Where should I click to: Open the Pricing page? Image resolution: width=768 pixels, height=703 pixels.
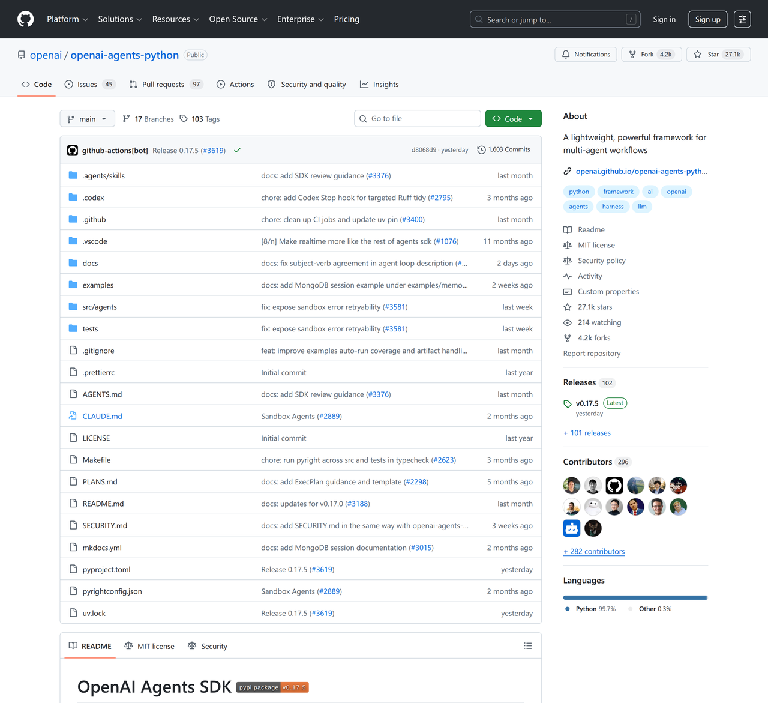click(x=347, y=19)
